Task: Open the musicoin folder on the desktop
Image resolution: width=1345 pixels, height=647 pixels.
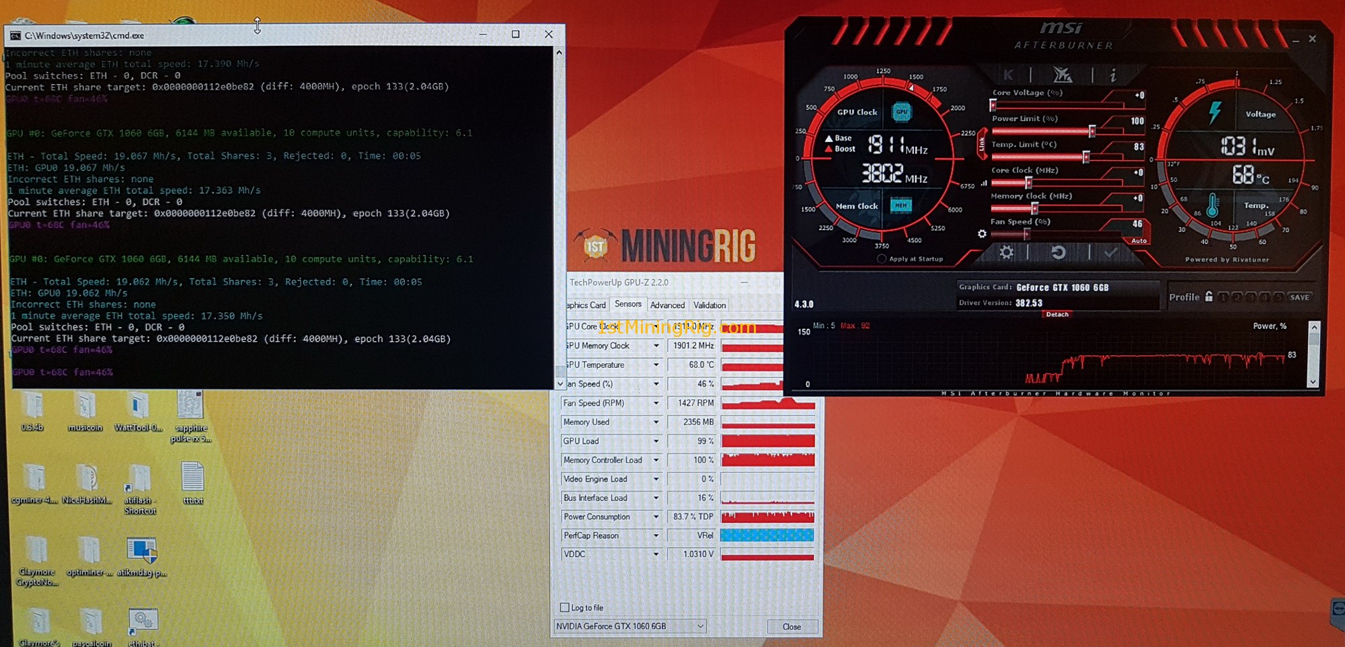Action: click(85, 412)
